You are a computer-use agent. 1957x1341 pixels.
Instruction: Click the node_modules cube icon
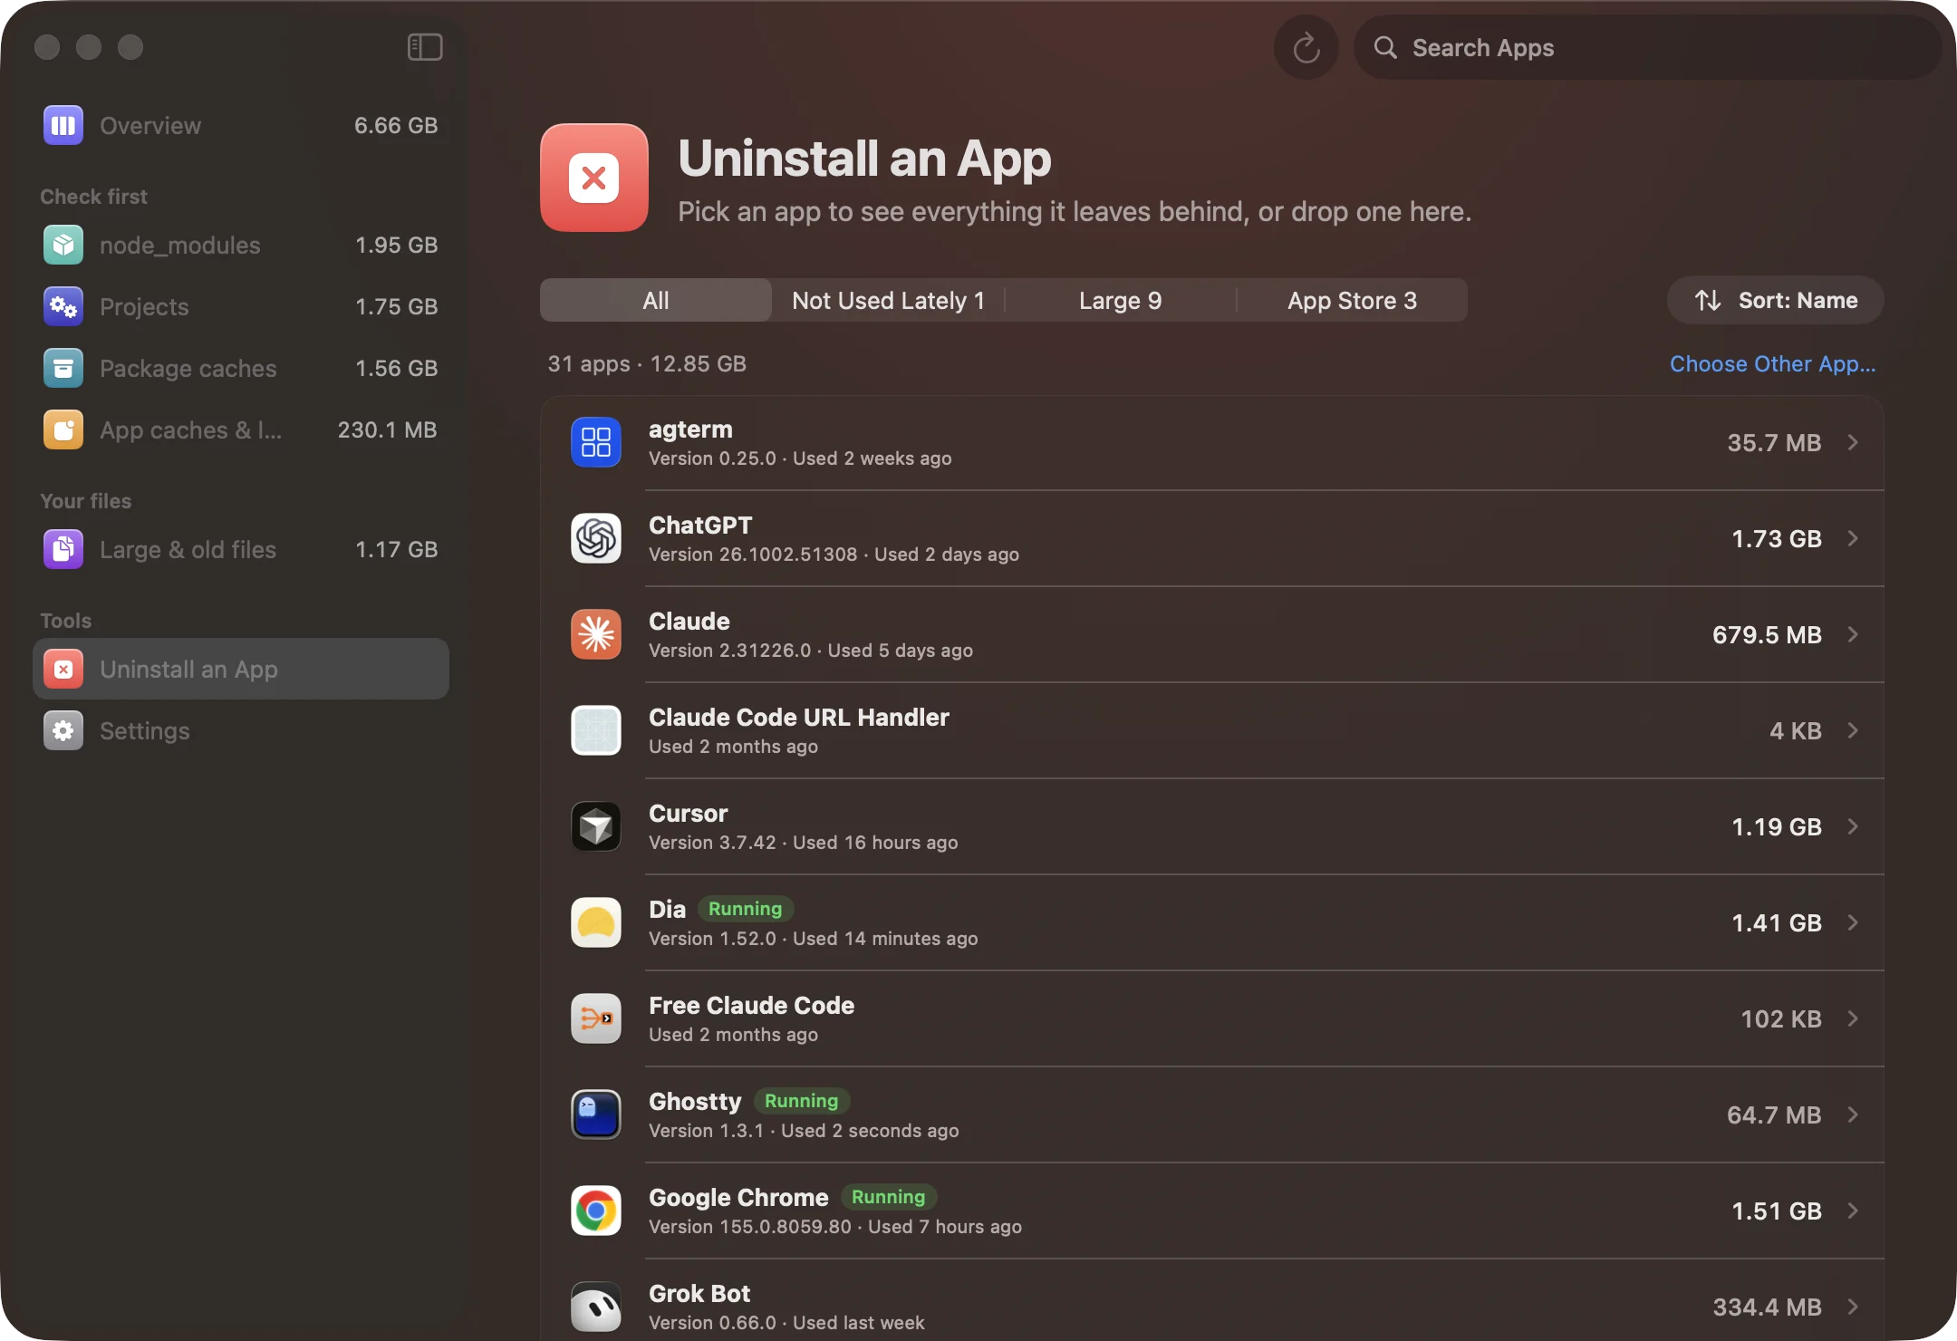click(x=63, y=245)
